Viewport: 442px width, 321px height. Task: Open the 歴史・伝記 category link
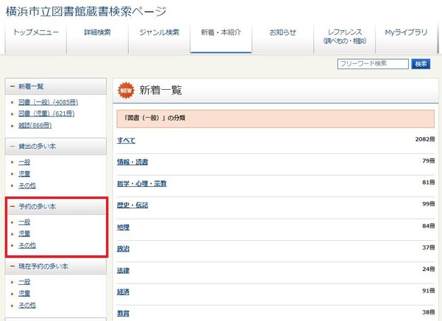pos(133,205)
